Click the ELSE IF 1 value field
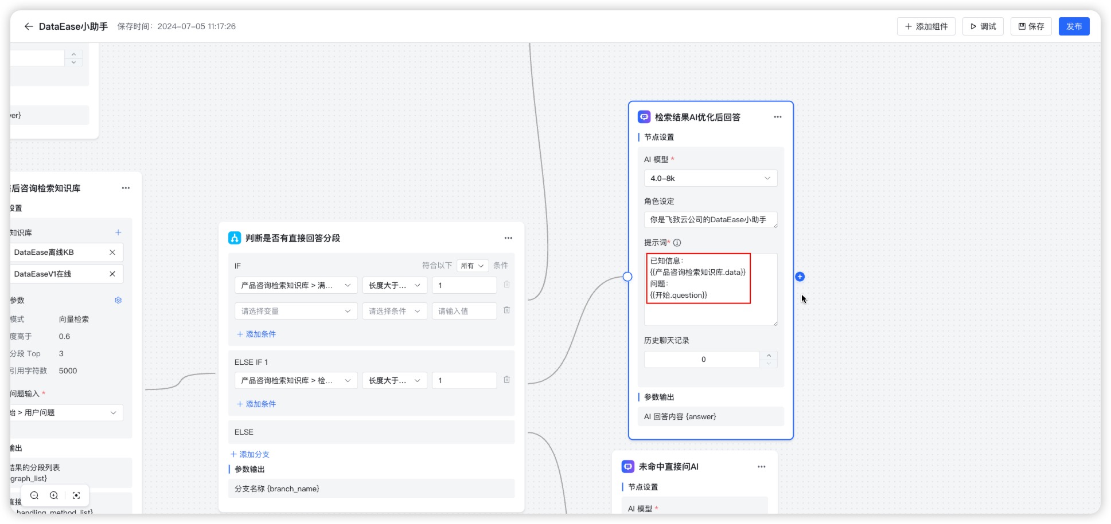This screenshot has width=1111, height=524. [464, 380]
